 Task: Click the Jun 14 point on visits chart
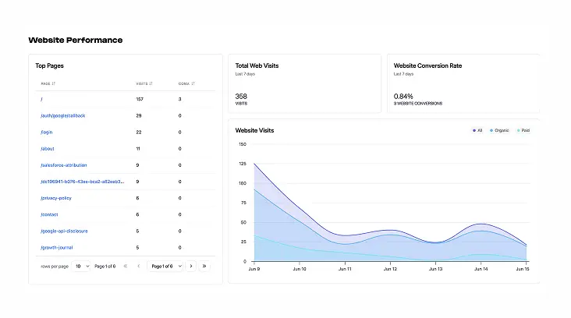pyautogui.click(x=481, y=224)
